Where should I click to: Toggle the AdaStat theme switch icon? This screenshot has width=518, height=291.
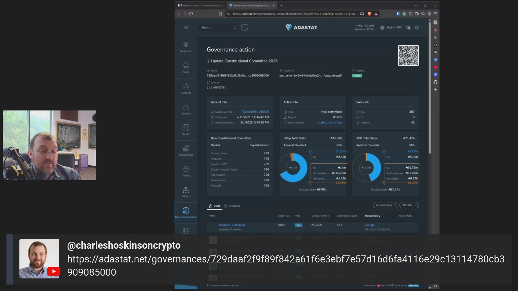tap(408, 27)
